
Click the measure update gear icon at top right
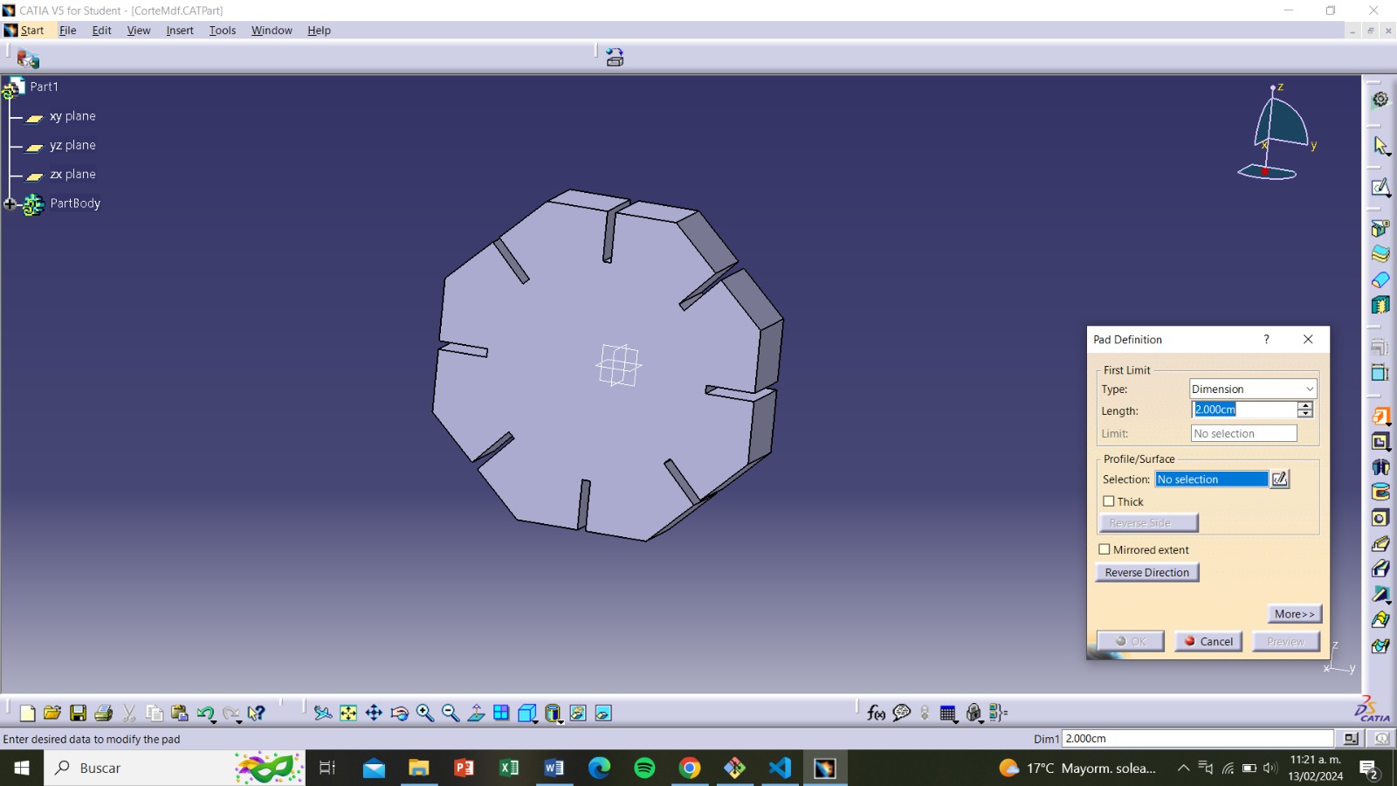coord(1380,100)
